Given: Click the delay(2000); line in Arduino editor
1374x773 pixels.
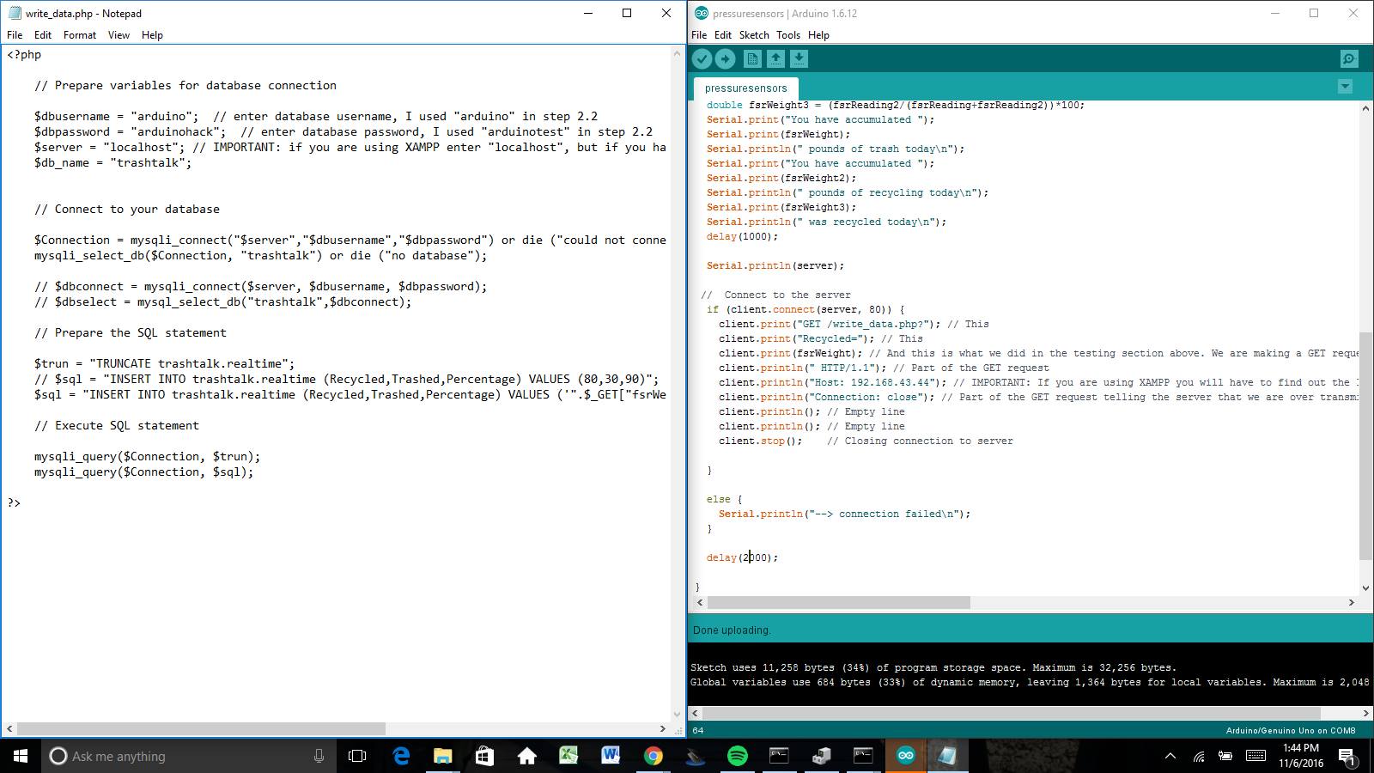Looking at the screenshot, I should tap(743, 557).
